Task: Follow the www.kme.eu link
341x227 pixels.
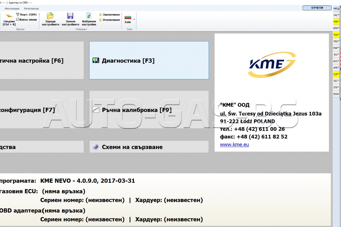Action: [x=235, y=145]
